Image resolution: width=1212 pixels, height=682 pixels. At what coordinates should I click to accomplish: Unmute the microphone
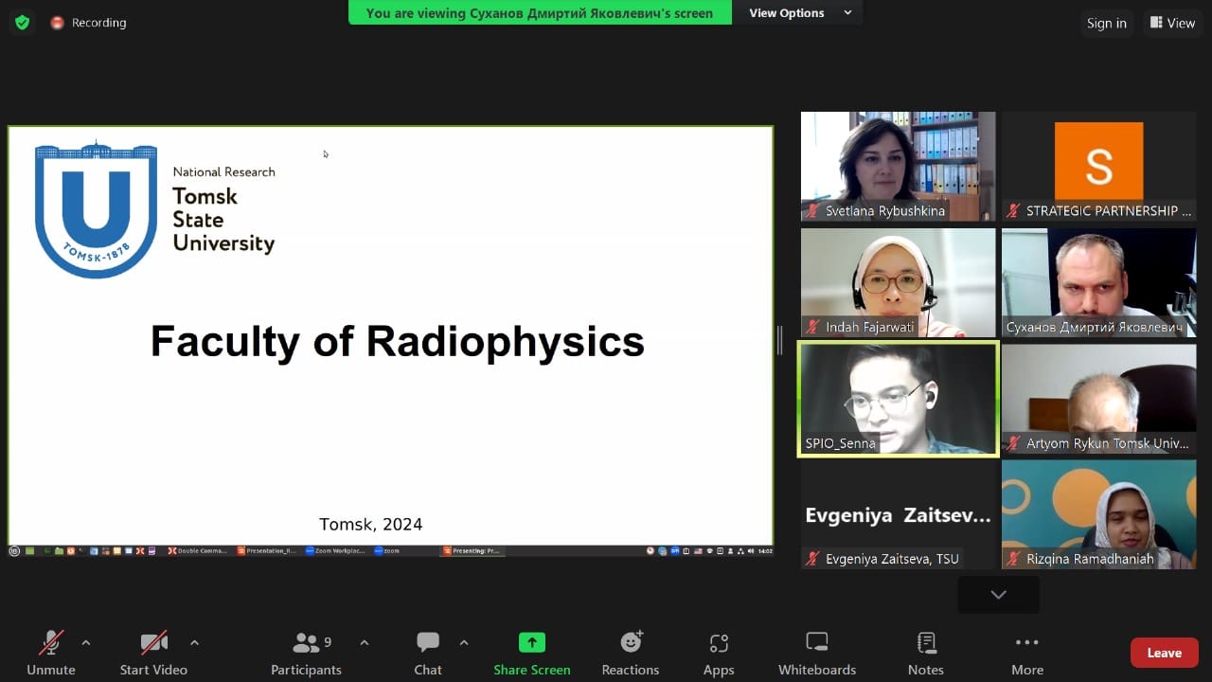51,652
